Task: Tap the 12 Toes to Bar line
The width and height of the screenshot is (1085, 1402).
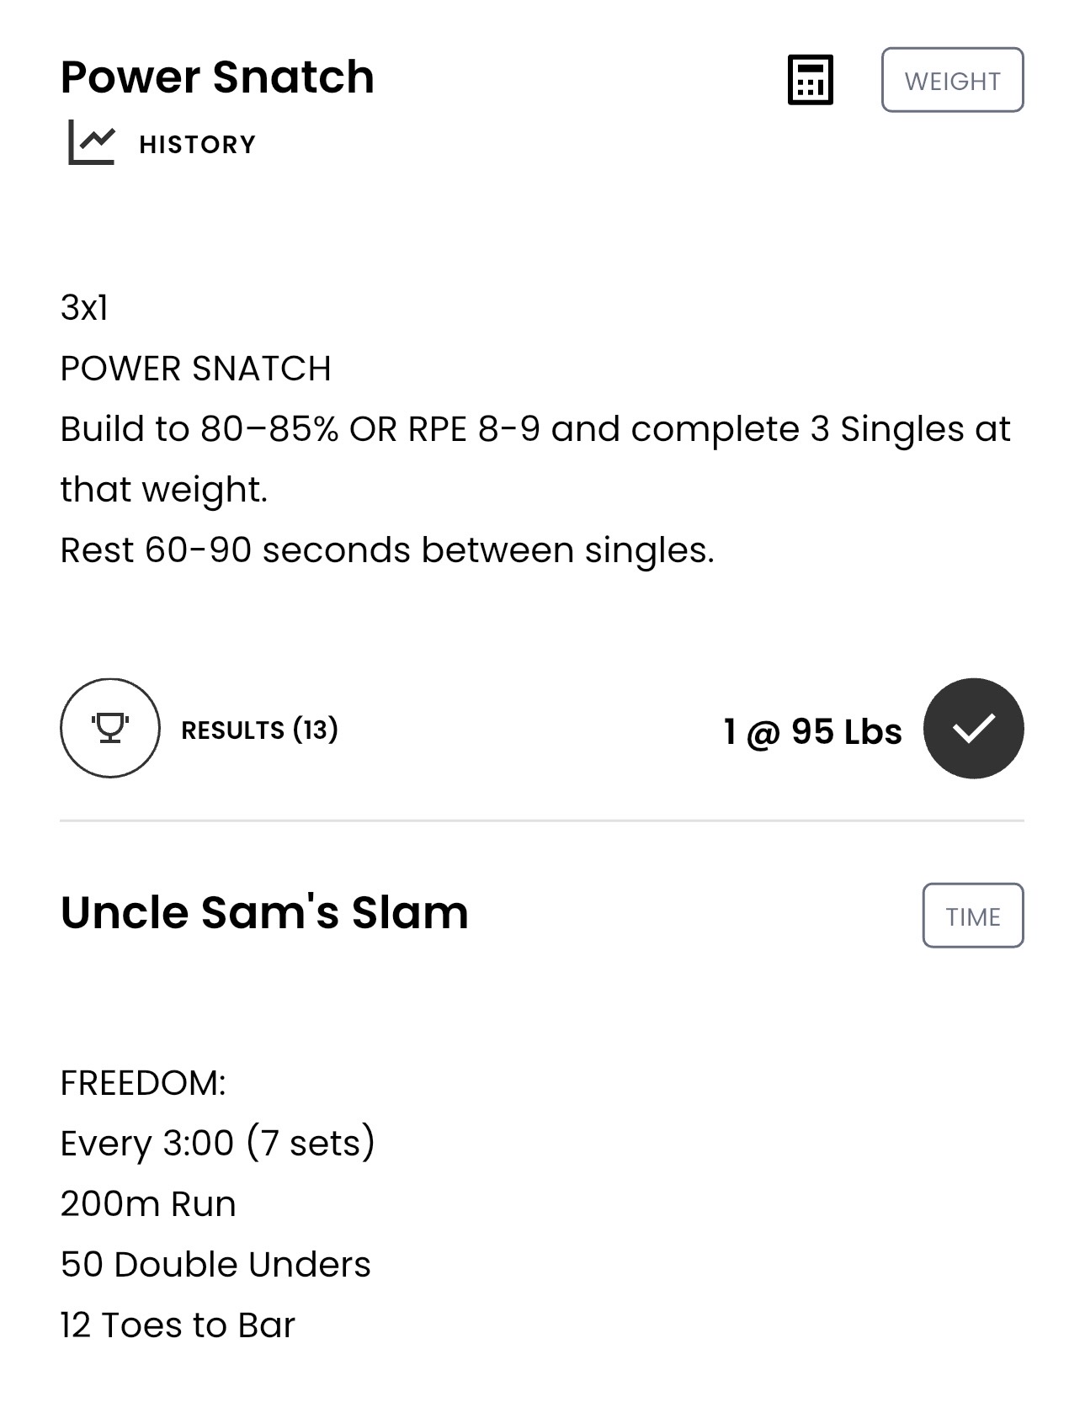Action: 178,1325
